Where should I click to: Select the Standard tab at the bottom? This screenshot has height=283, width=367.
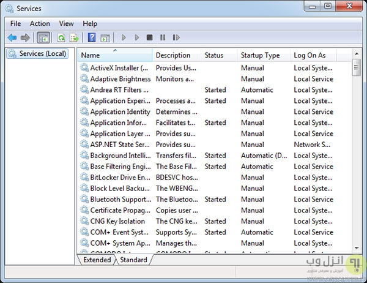click(133, 260)
